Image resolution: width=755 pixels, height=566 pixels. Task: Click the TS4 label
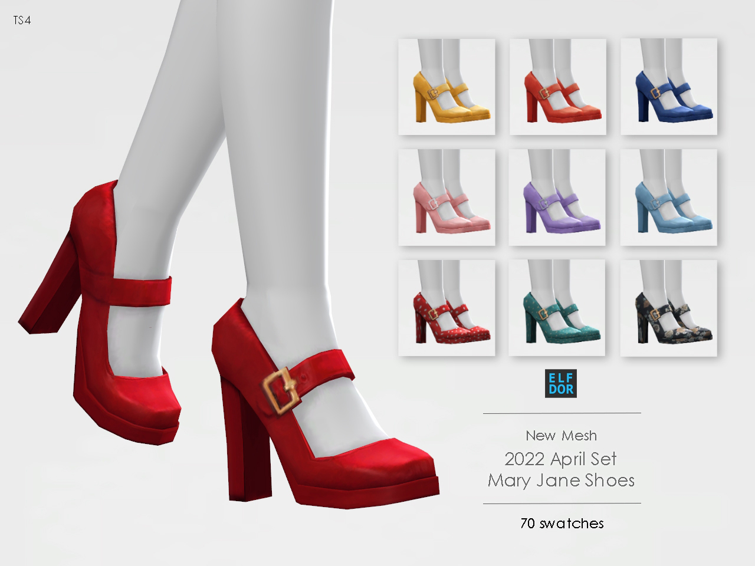[x=21, y=20]
